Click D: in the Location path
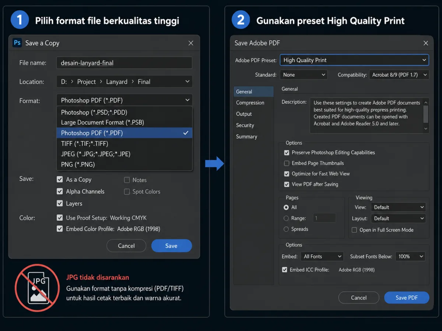 pyautogui.click(x=64, y=82)
